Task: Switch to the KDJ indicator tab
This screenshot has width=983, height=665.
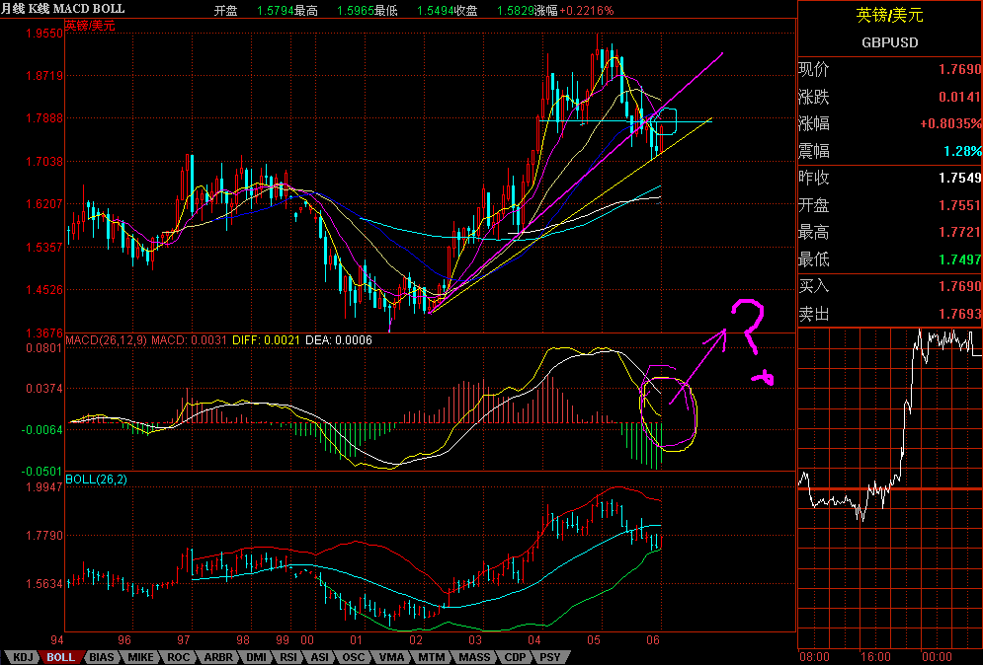Action: 23,657
